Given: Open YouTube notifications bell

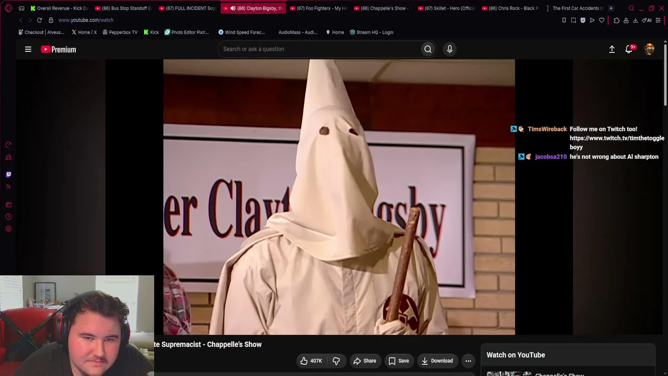Looking at the screenshot, I should pyautogui.click(x=629, y=49).
